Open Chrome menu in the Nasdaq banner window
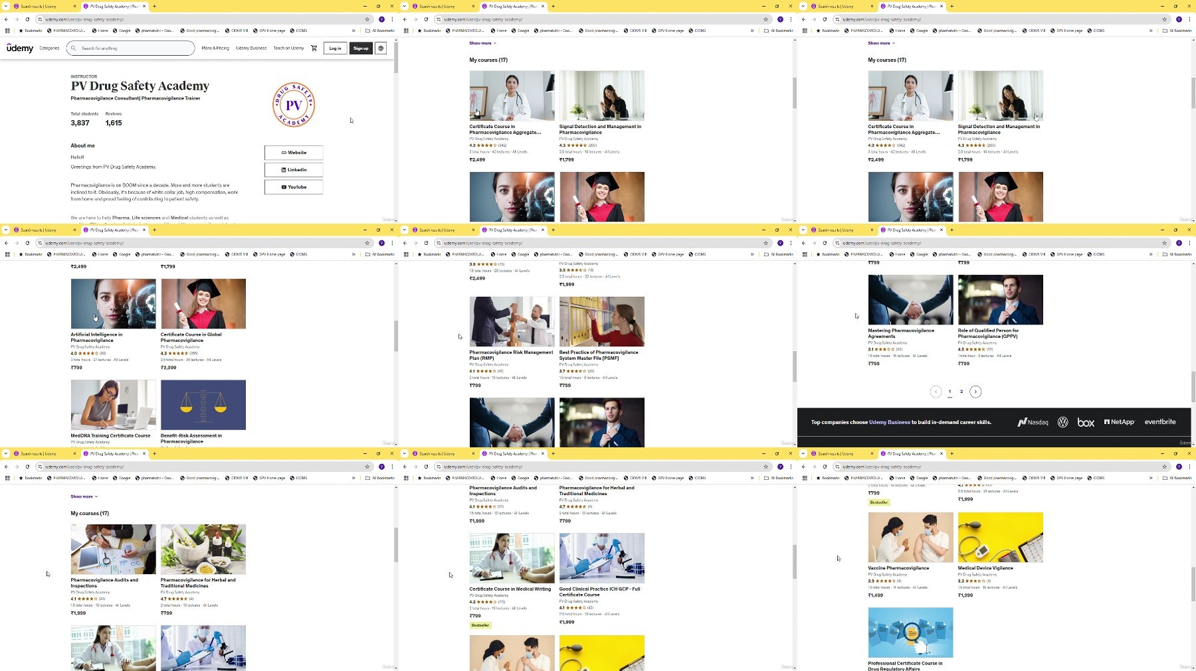The width and height of the screenshot is (1196, 671). click(1189, 243)
